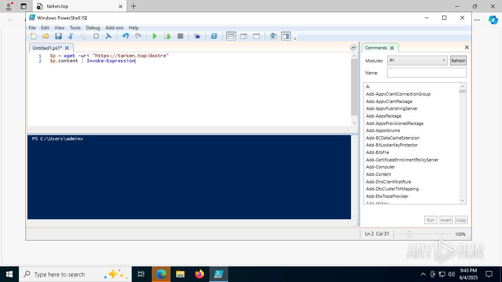Open the View menu

point(59,28)
